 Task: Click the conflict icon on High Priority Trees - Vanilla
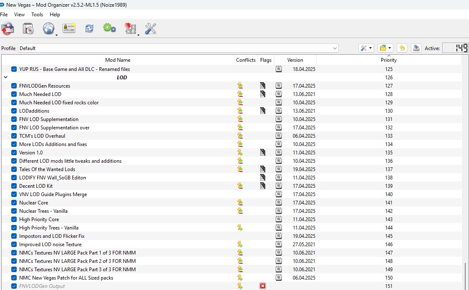point(240,228)
